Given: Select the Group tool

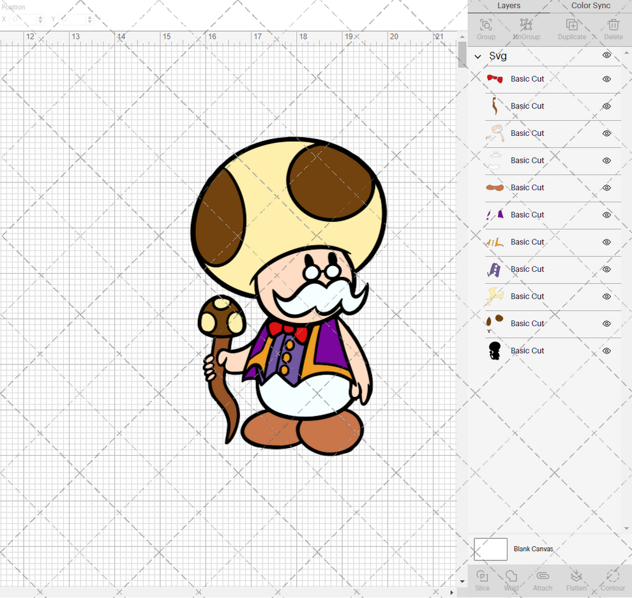Looking at the screenshot, I should (x=485, y=28).
